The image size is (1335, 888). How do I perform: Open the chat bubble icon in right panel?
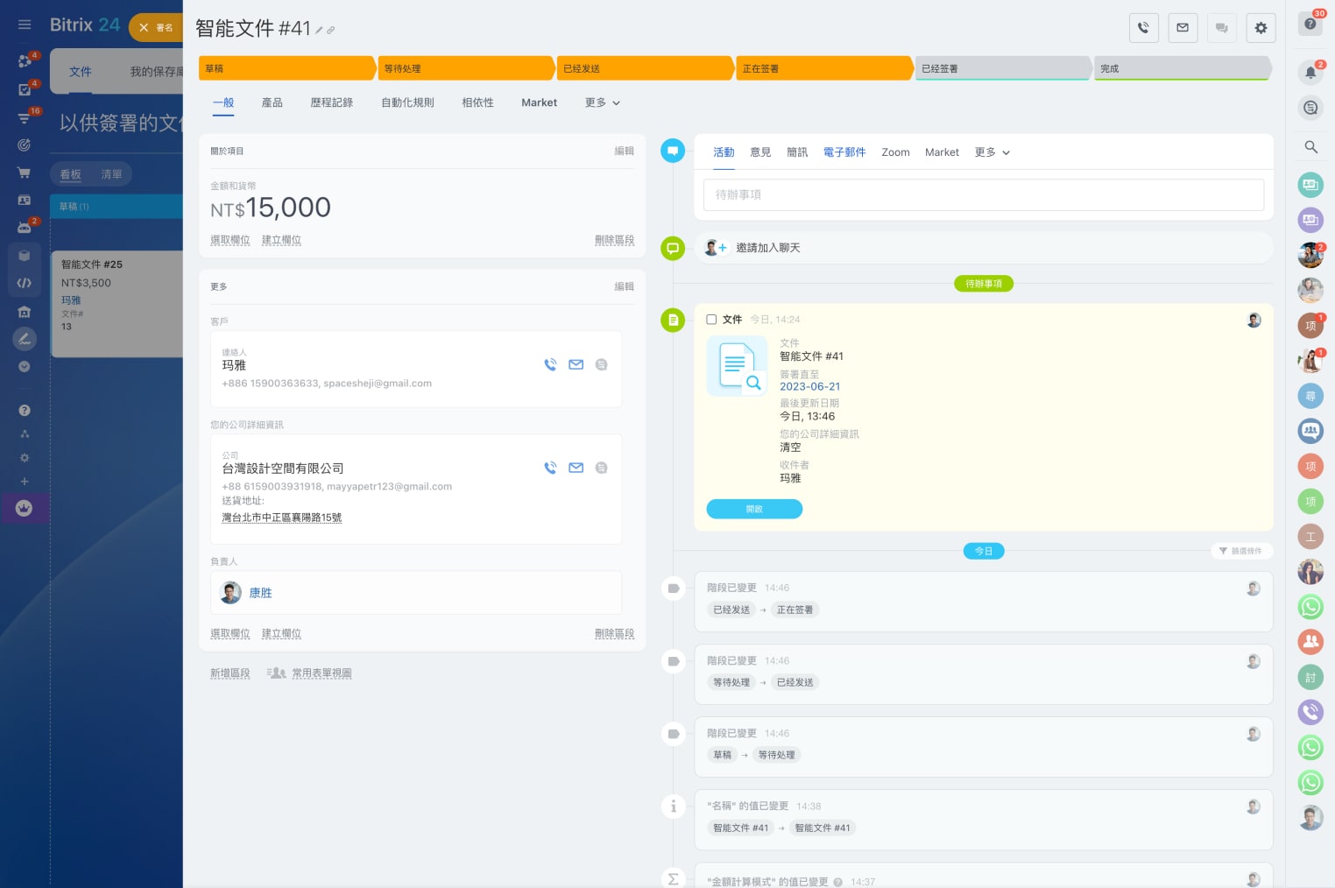point(1310,108)
